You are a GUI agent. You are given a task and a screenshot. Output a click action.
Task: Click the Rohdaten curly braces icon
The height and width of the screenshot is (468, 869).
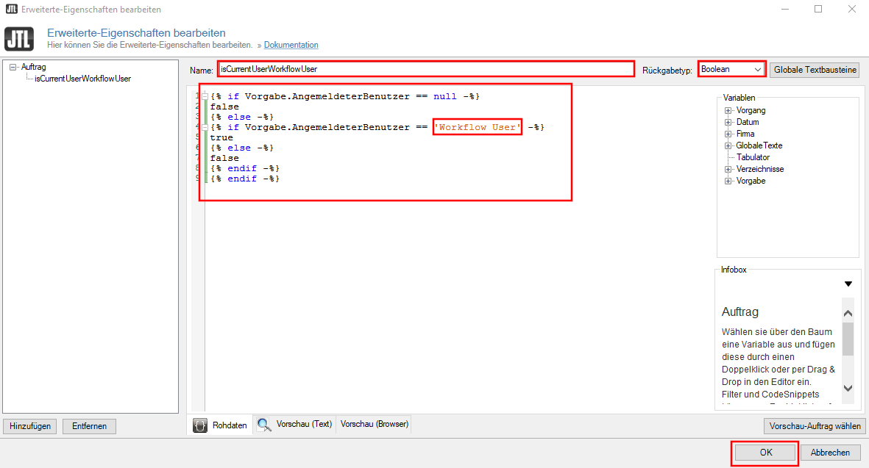200,425
